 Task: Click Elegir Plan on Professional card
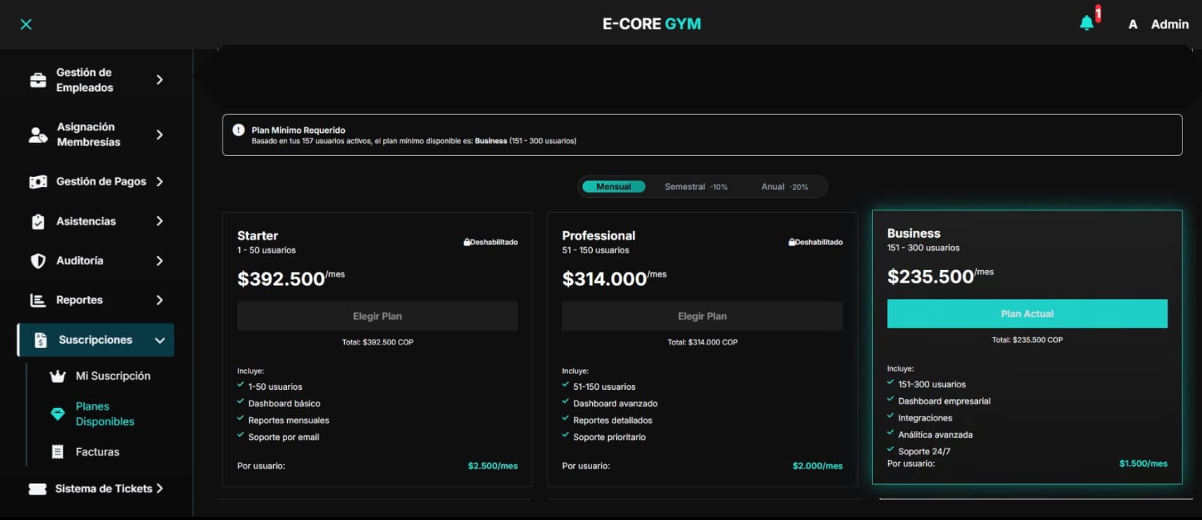point(702,316)
